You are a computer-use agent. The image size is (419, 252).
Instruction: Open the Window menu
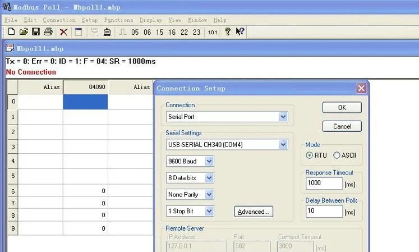click(x=197, y=20)
